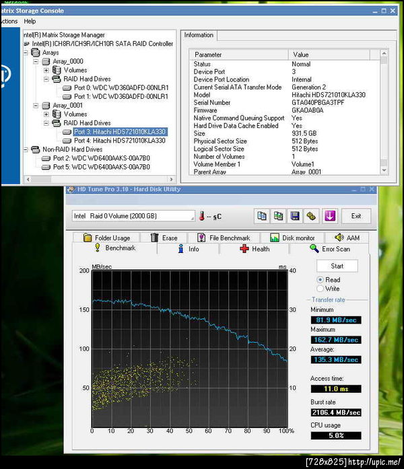404x469 pixels.
Task: Click the drive icon beside Port 0
Action: 67,88
